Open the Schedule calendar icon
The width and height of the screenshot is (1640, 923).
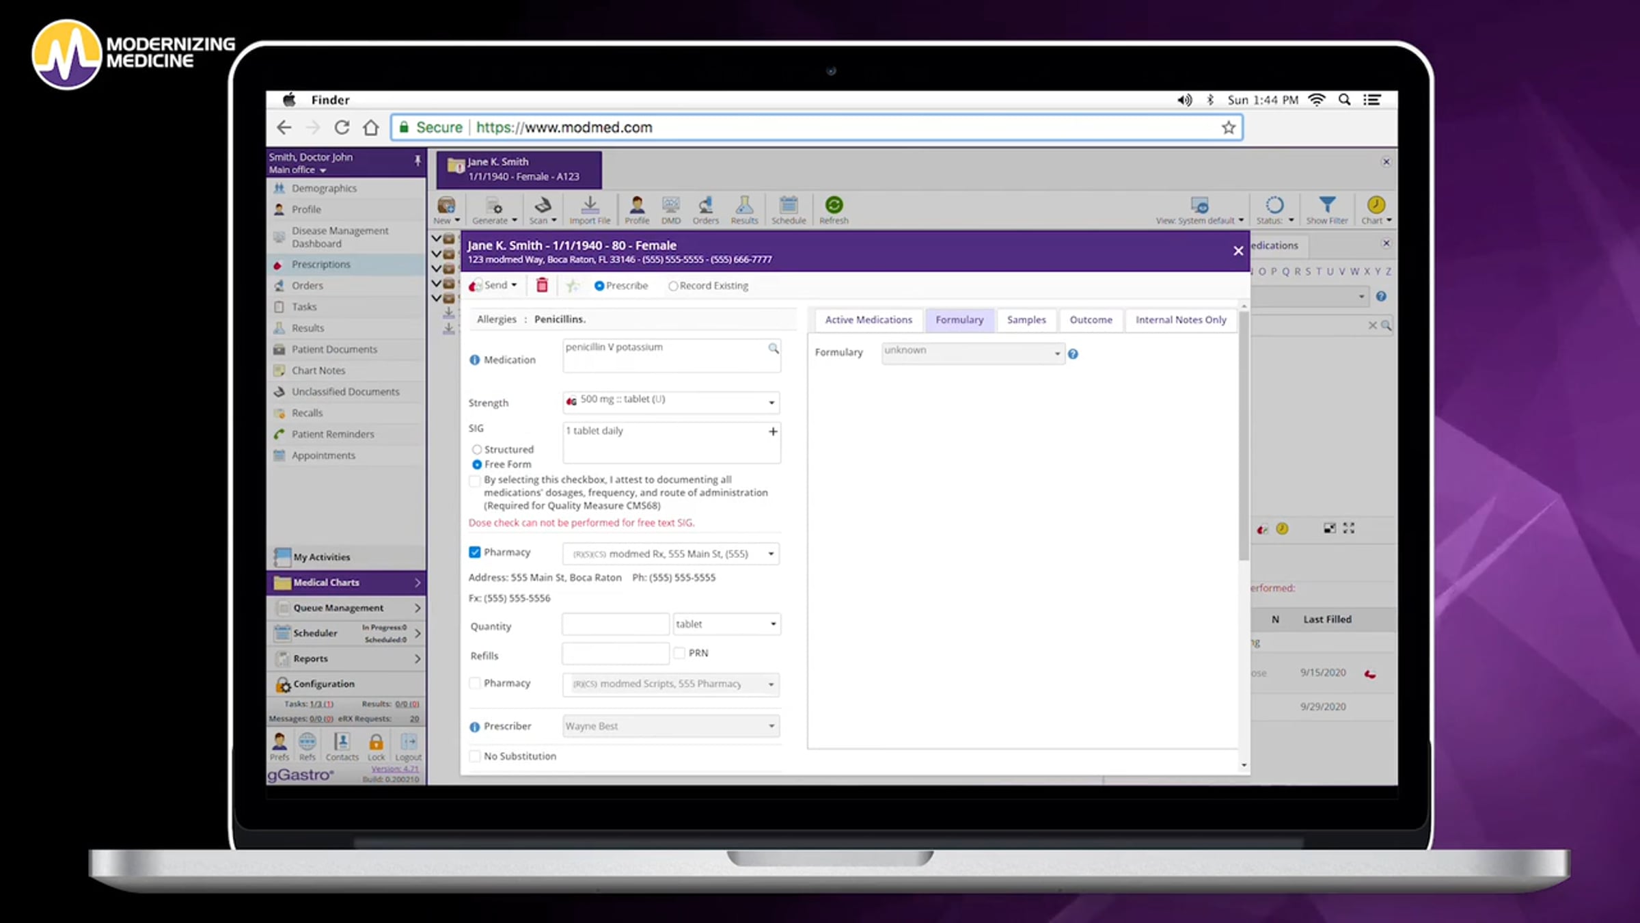click(x=789, y=206)
